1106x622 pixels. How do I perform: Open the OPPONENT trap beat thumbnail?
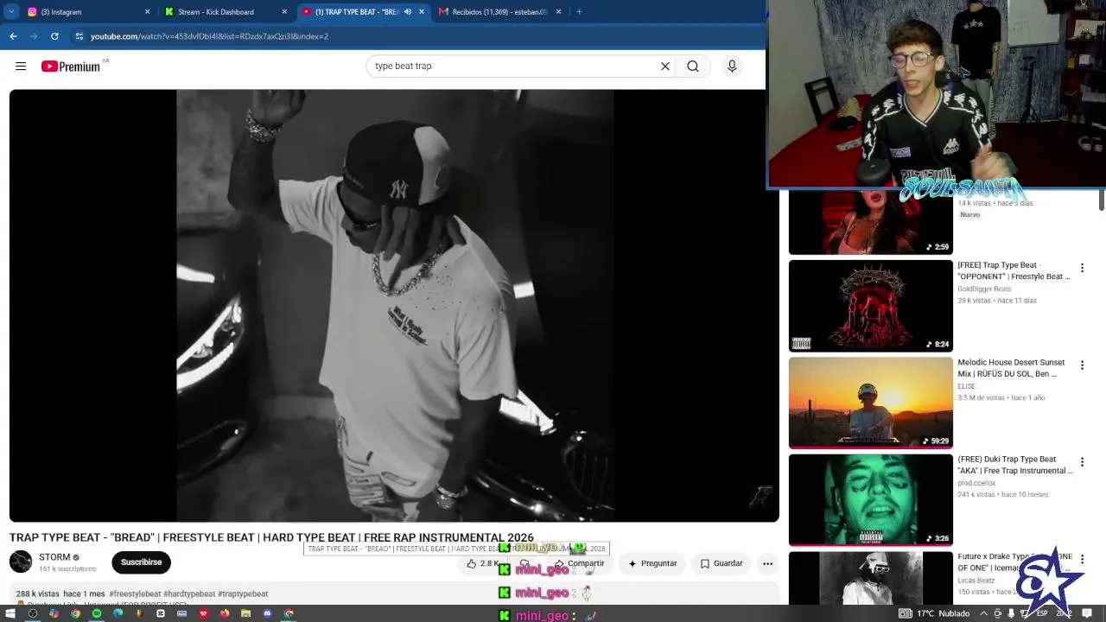[870, 306]
